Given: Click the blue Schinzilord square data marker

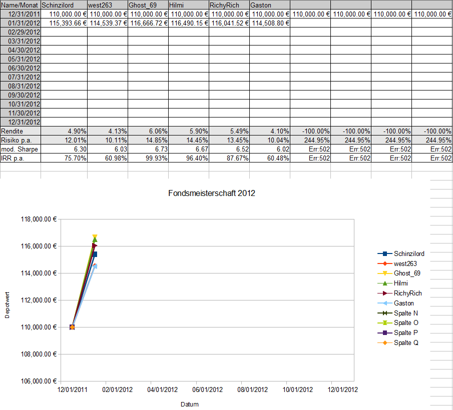Looking at the screenshot, I should click(x=95, y=254).
